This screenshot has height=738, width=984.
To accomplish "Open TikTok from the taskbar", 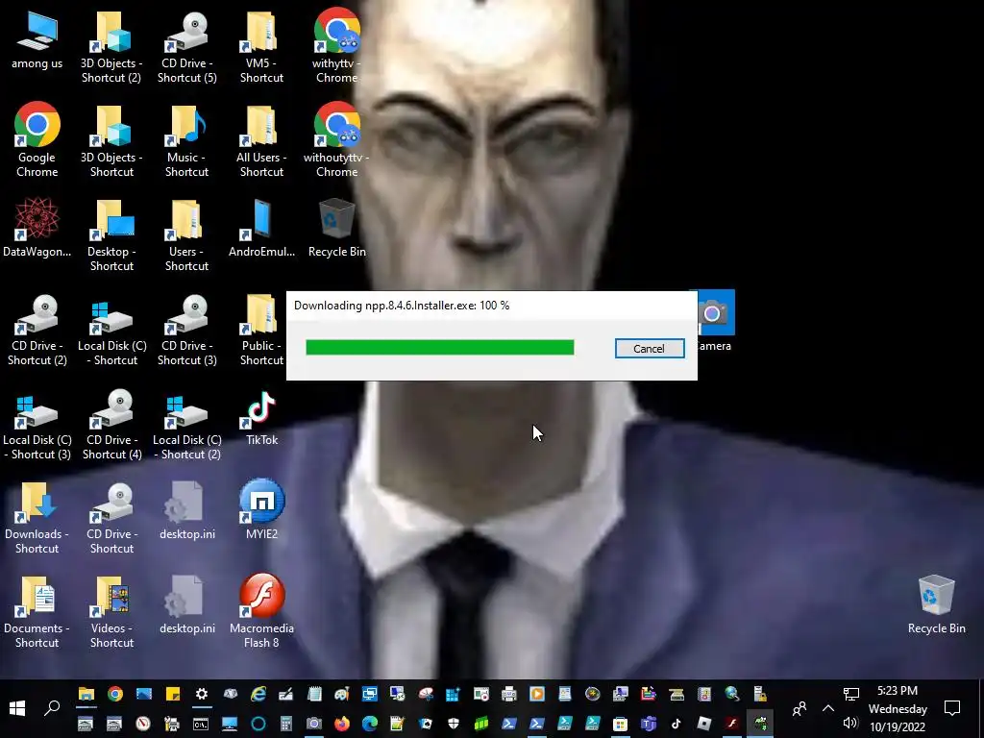I will click(x=676, y=724).
